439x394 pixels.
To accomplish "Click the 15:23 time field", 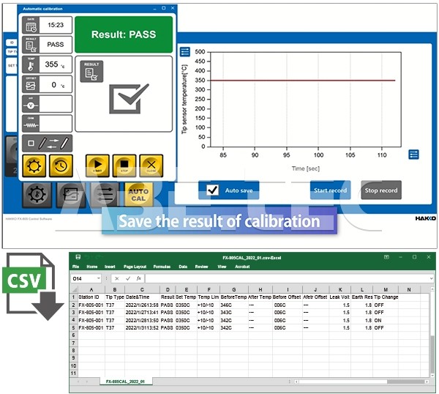I will pyautogui.click(x=56, y=25).
